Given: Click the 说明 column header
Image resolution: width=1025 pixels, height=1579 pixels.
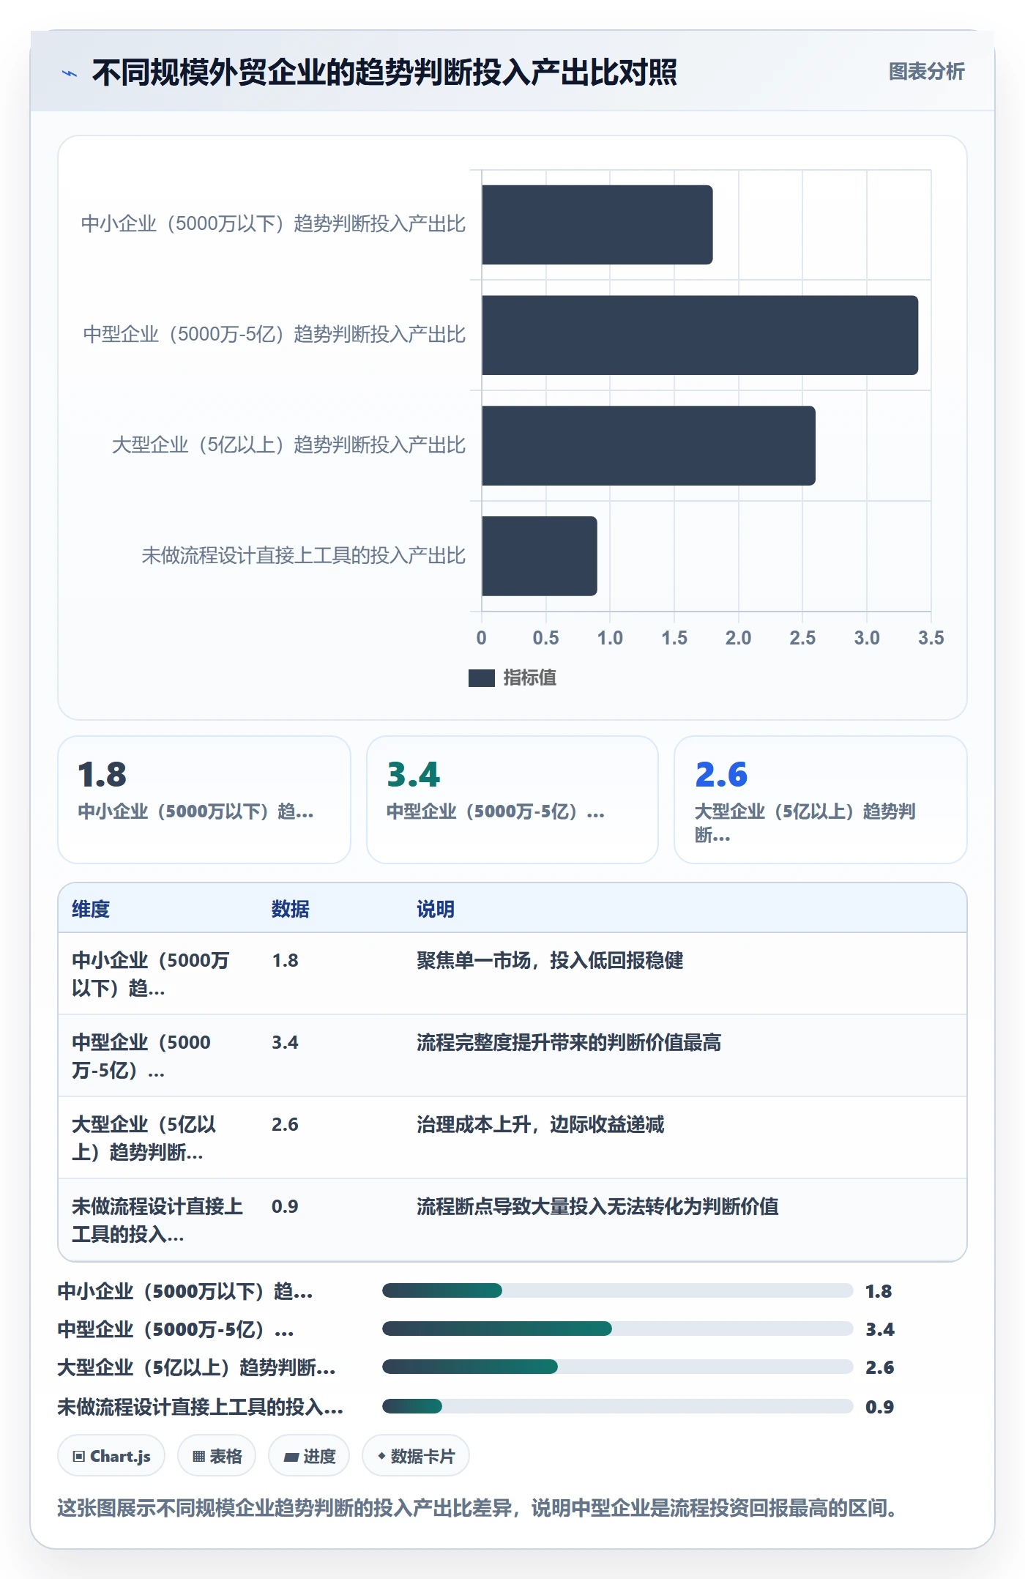Looking at the screenshot, I should click(x=436, y=909).
